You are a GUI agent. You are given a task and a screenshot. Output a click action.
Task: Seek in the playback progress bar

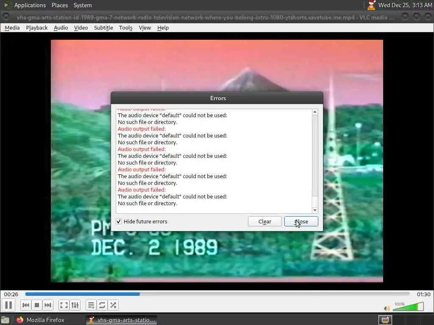217,294
